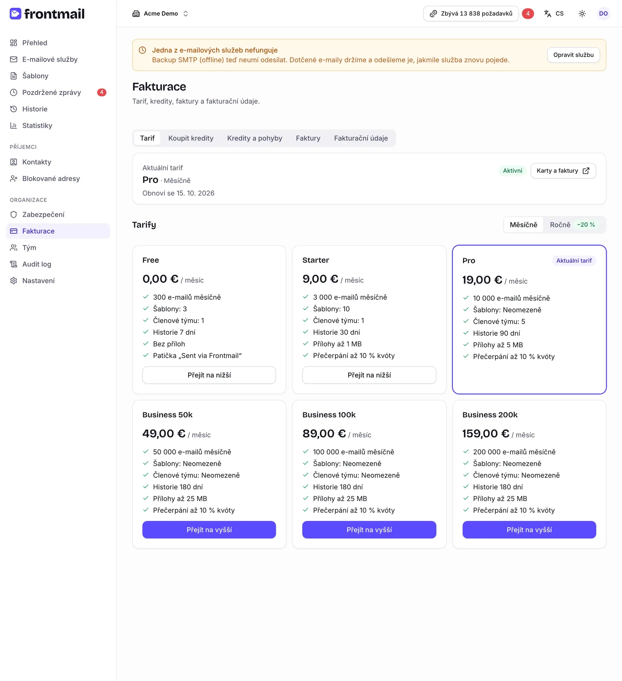The height and width of the screenshot is (681, 622).
Task: Toggle light theme sun icon
Action: click(582, 14)
